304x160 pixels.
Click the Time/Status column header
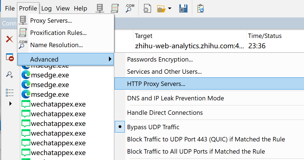[x=265, y=36]
